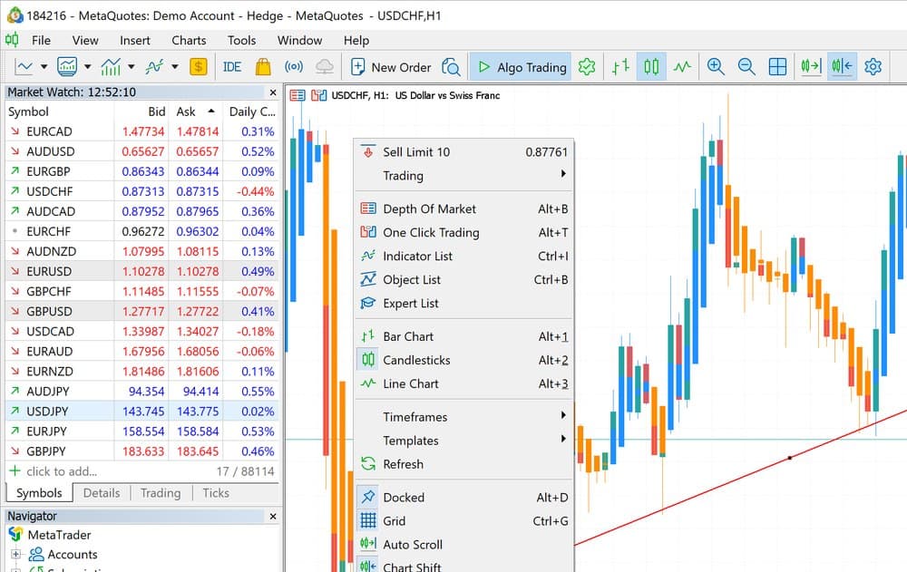Open chart settings gear icon
907x572 pixels.
[x=873, y=67]
